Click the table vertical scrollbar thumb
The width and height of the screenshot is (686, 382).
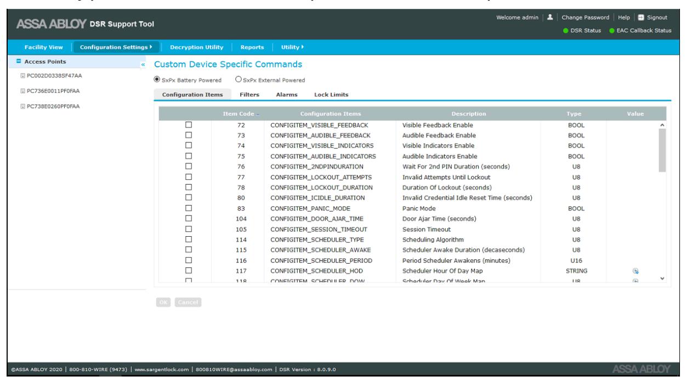click(662, 150)
